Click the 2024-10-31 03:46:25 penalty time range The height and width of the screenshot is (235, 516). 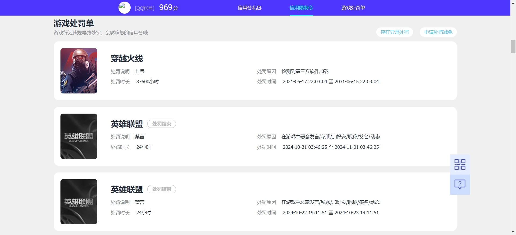pyautogui.click(x=331, y=147)
